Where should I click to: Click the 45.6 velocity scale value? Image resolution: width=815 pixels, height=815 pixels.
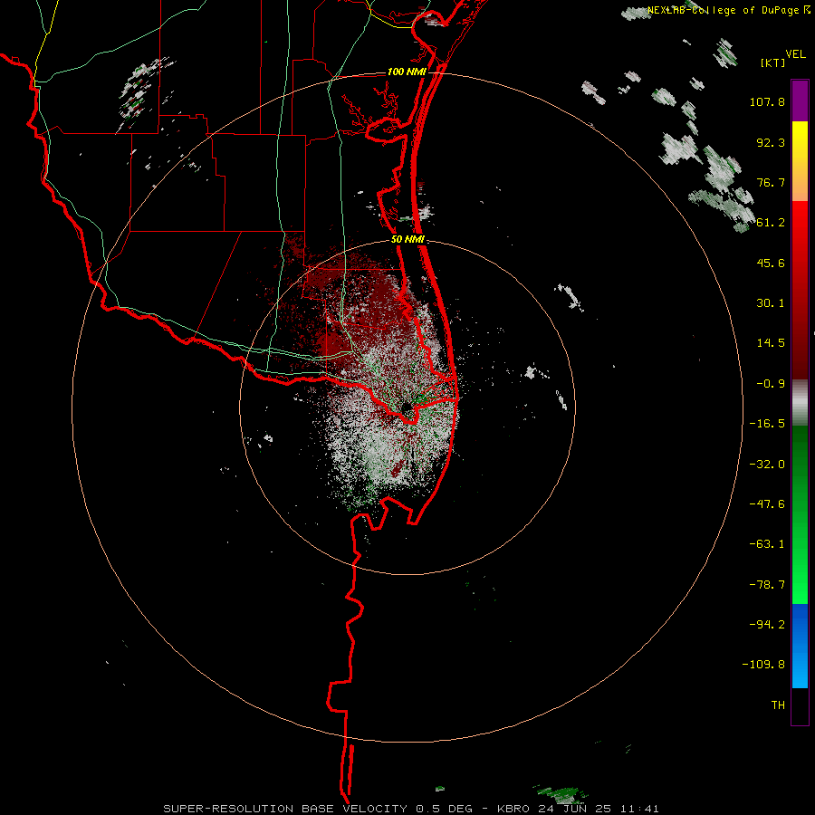(771, 263)
